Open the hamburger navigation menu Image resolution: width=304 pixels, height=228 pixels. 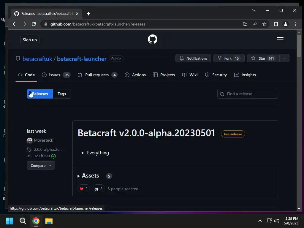(x=280, y=39)
